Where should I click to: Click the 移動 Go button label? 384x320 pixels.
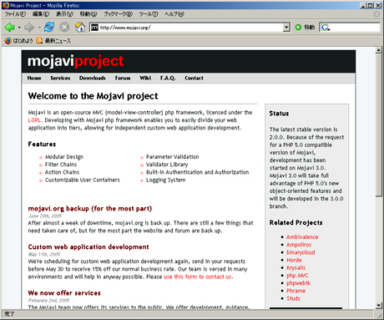(x=310, y=28)
